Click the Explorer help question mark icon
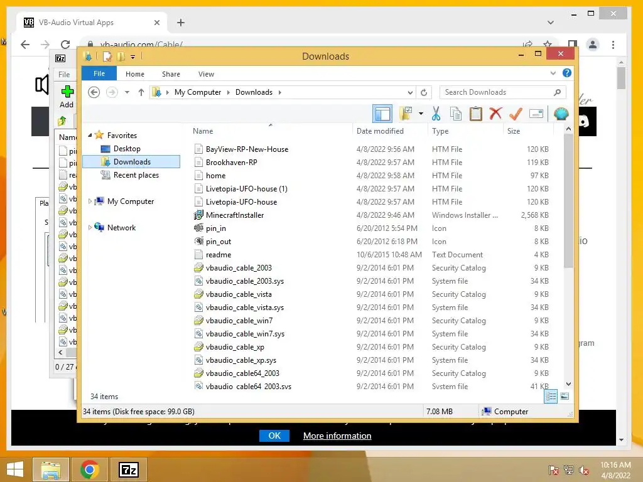The width and height of the screenshot is (643, 482). 567,73
